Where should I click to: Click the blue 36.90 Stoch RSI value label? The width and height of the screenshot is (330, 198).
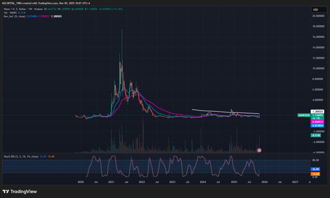(x=316, y=169)
